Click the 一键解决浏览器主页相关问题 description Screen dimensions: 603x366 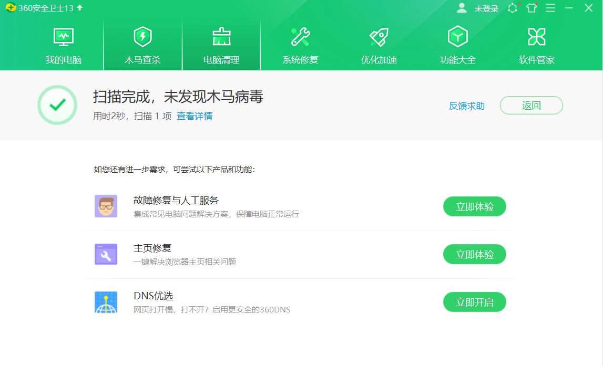click(185, 262)
